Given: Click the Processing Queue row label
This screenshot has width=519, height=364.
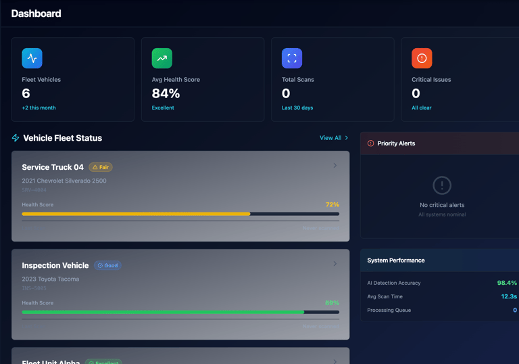Looking at the screenshot, I should point(389,310).
